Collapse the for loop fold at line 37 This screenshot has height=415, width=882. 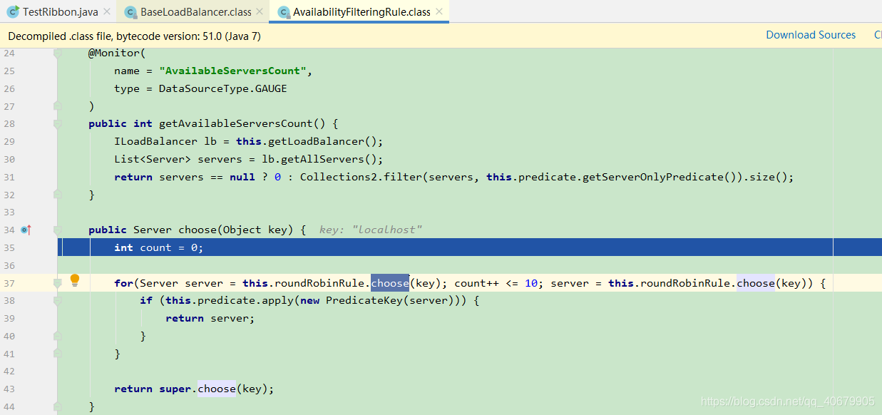[x=58, y=283]
